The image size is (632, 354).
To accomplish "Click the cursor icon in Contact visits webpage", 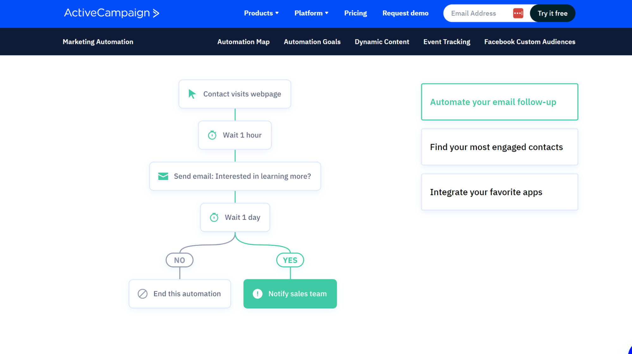I will point(192,94).
